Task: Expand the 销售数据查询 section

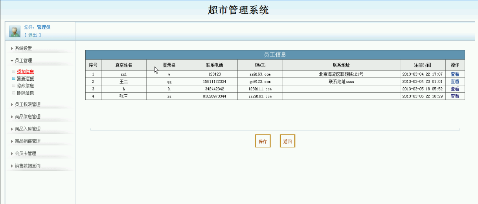Action: [x=28, y=166]
